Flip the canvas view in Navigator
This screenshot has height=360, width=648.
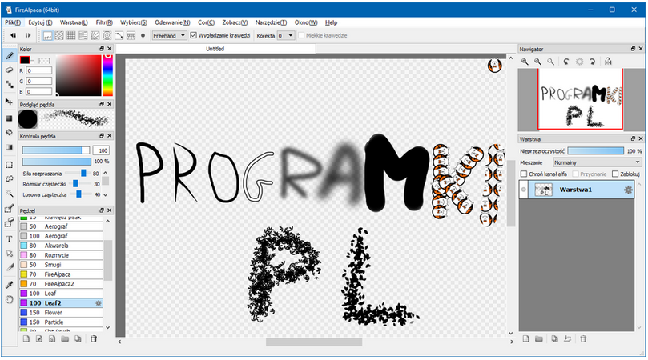pos(608,62)
